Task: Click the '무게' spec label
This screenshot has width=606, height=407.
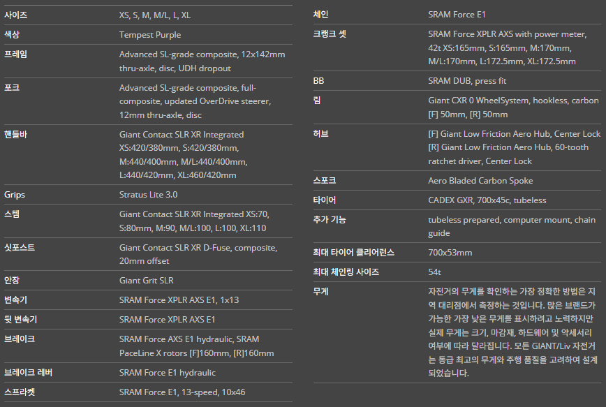Action: [x=320, y=291]
